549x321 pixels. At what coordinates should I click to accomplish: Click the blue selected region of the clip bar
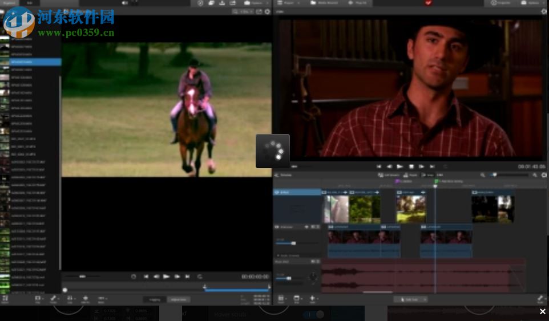(x=236, y=290)
